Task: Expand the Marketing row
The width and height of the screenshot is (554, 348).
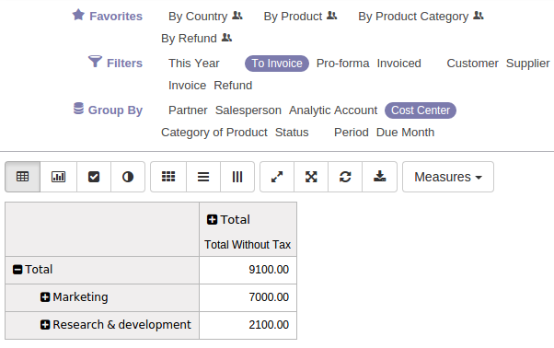Action: click(x=45, y=297)
